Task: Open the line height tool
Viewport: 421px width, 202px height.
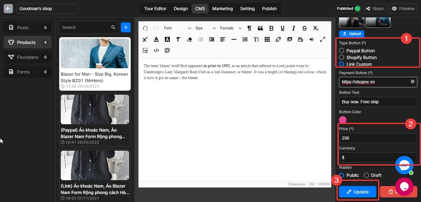Action: click(256, 39)
